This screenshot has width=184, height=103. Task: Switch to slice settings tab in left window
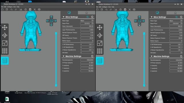point(69,13)
